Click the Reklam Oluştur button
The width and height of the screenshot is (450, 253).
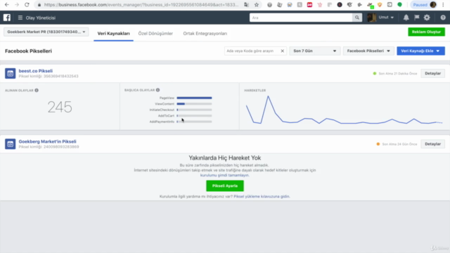pos(426,32)
